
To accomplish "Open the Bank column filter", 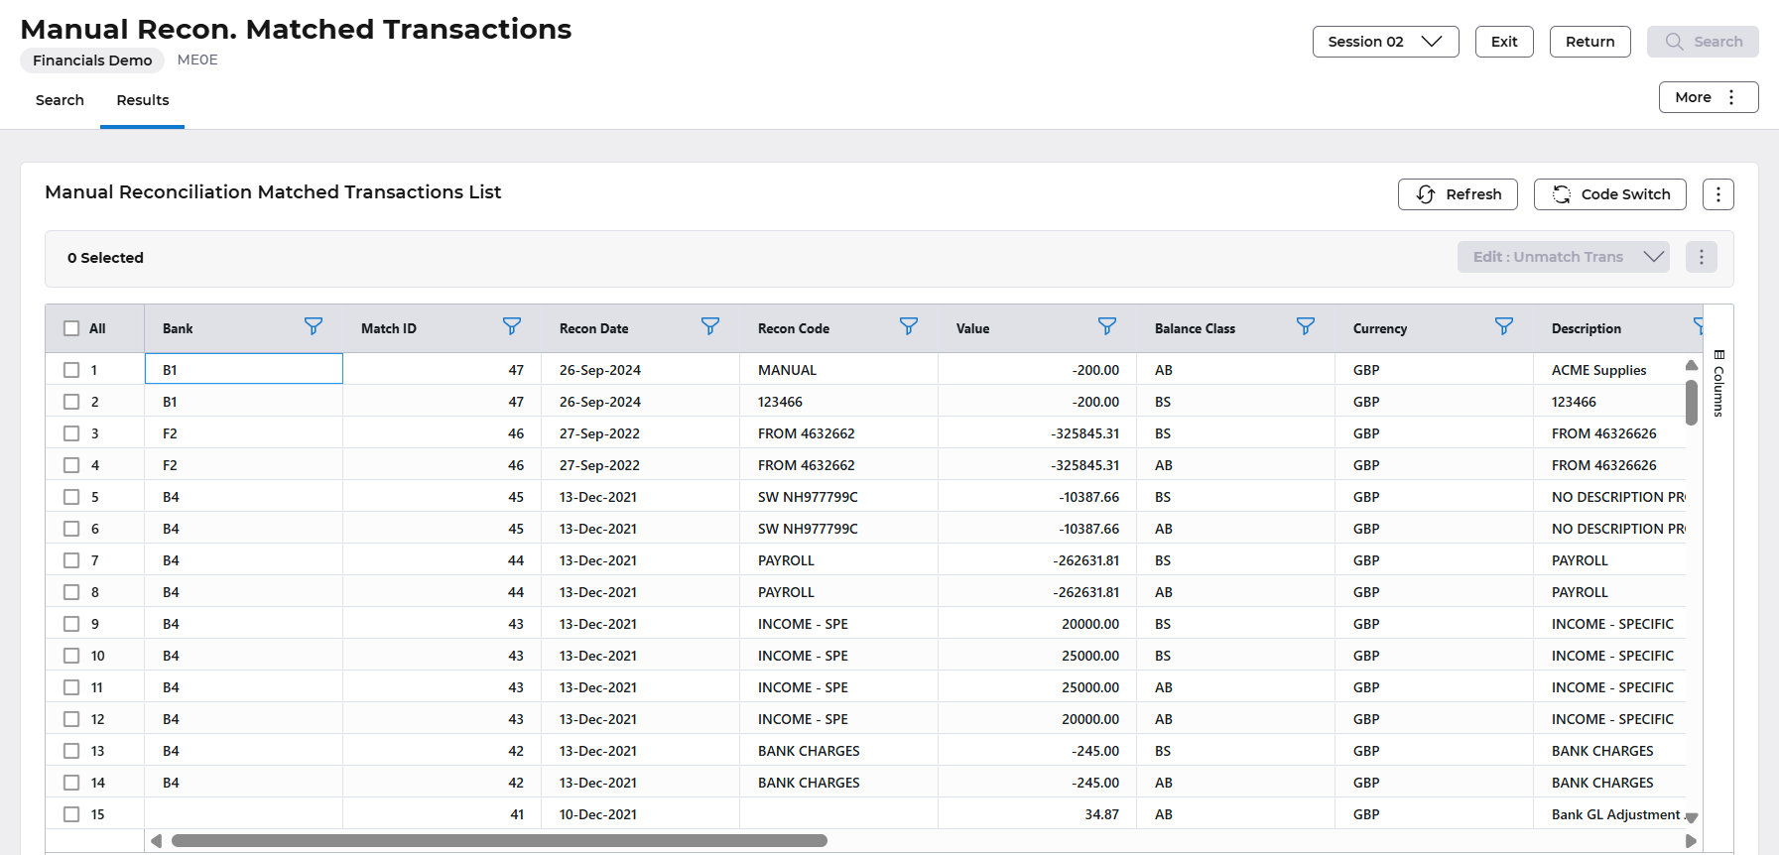I will [x=313, y=326].
